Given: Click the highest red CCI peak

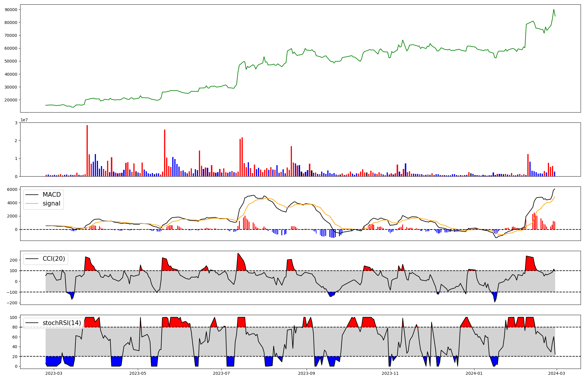Looking at the screenshot, I should point(238,254).
